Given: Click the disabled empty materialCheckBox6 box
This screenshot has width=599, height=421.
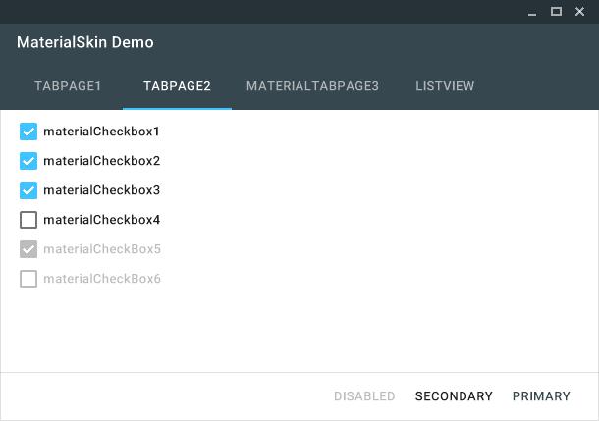Looking at the screenshot, I should coord(28,279).
